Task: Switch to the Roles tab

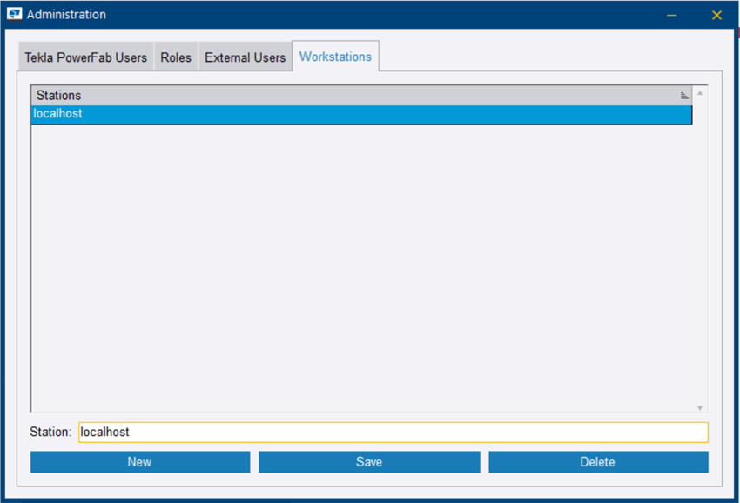Action: tap(176, 57)
